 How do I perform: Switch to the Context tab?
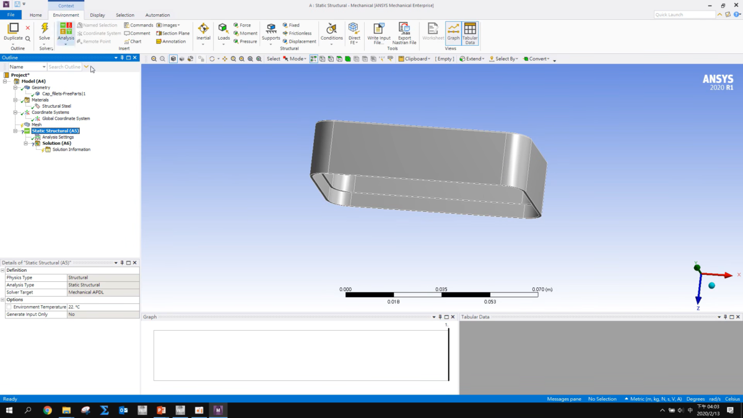pos(66,5)
